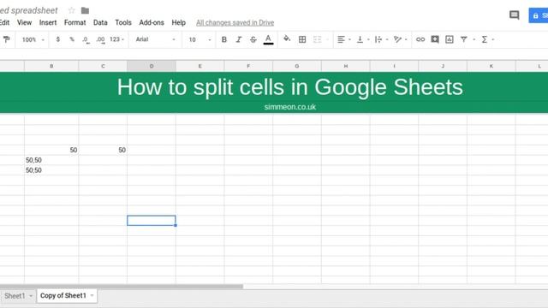Screen dimensions: 548x308
Task: Click the horizontal scrollbar
Action: [x=122, y=287]
